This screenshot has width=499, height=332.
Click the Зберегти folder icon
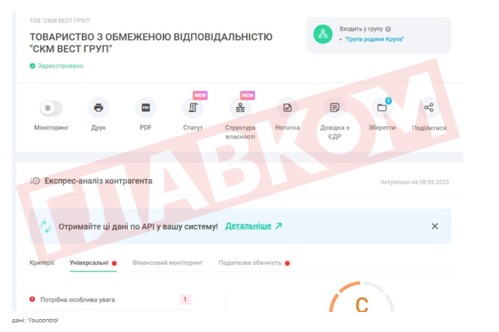click(382, 108)
